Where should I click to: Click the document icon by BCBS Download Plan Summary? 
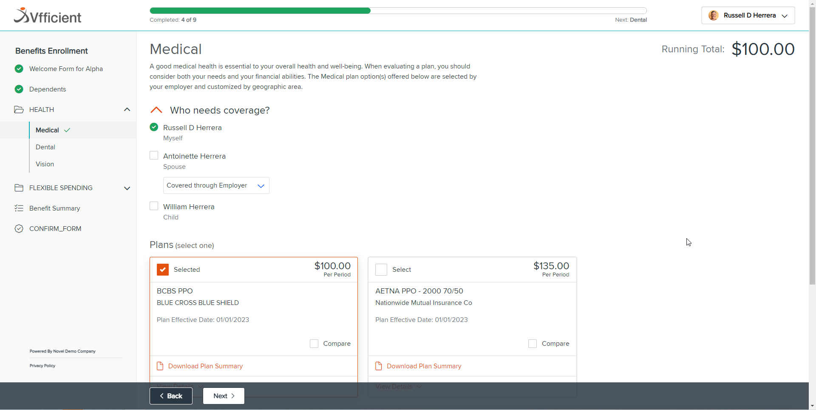[x=160, y=366]
